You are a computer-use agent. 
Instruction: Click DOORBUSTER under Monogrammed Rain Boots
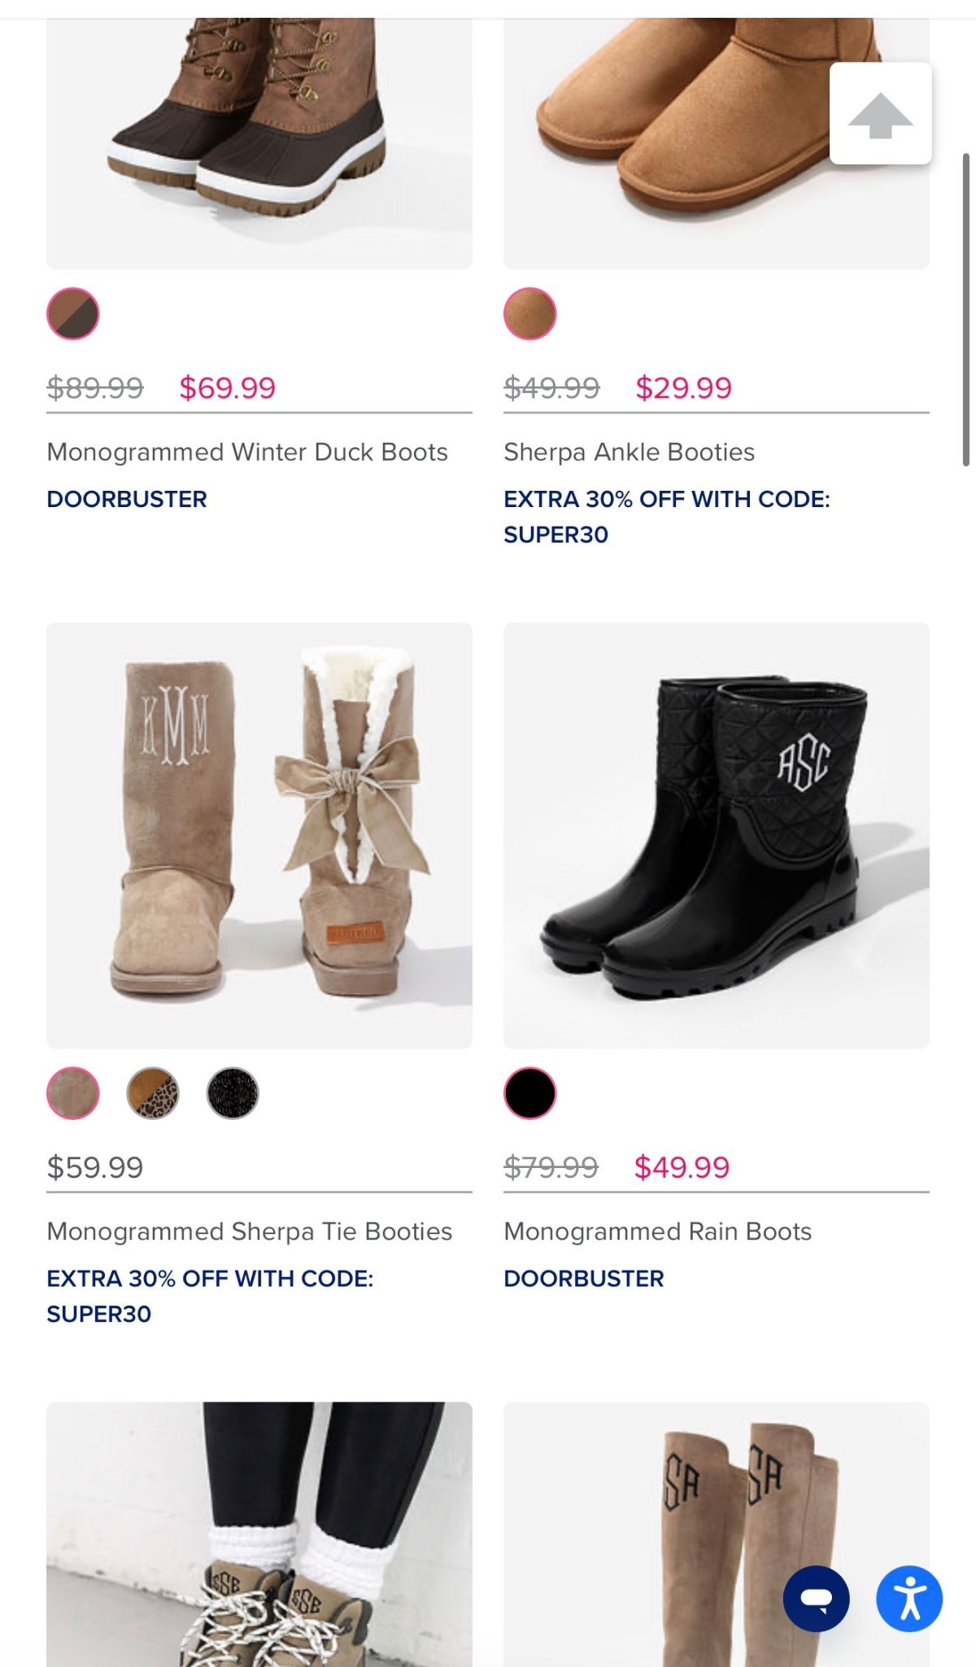click(584, 1278)
